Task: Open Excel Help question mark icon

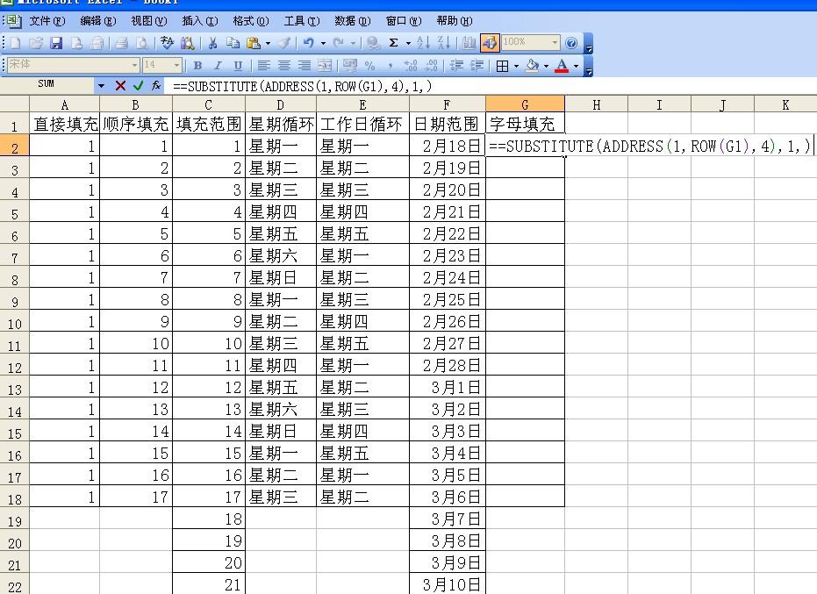Action: (571, 43)
